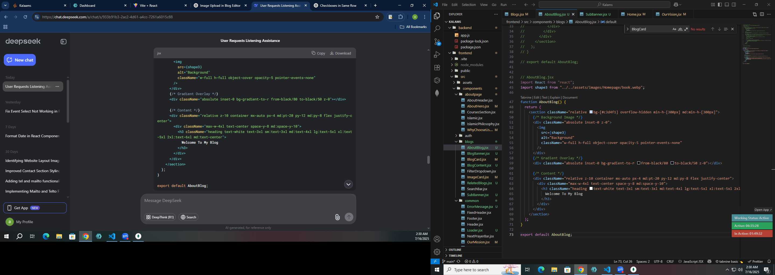The height and width of the screenshot is (275, 775).
Task: Open the Run menu in VS Code
Action: tap(504, 5)
